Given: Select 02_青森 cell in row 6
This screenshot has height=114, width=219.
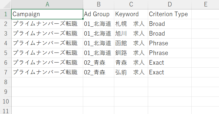Looking at the screenshot, I should coord(99,63).
